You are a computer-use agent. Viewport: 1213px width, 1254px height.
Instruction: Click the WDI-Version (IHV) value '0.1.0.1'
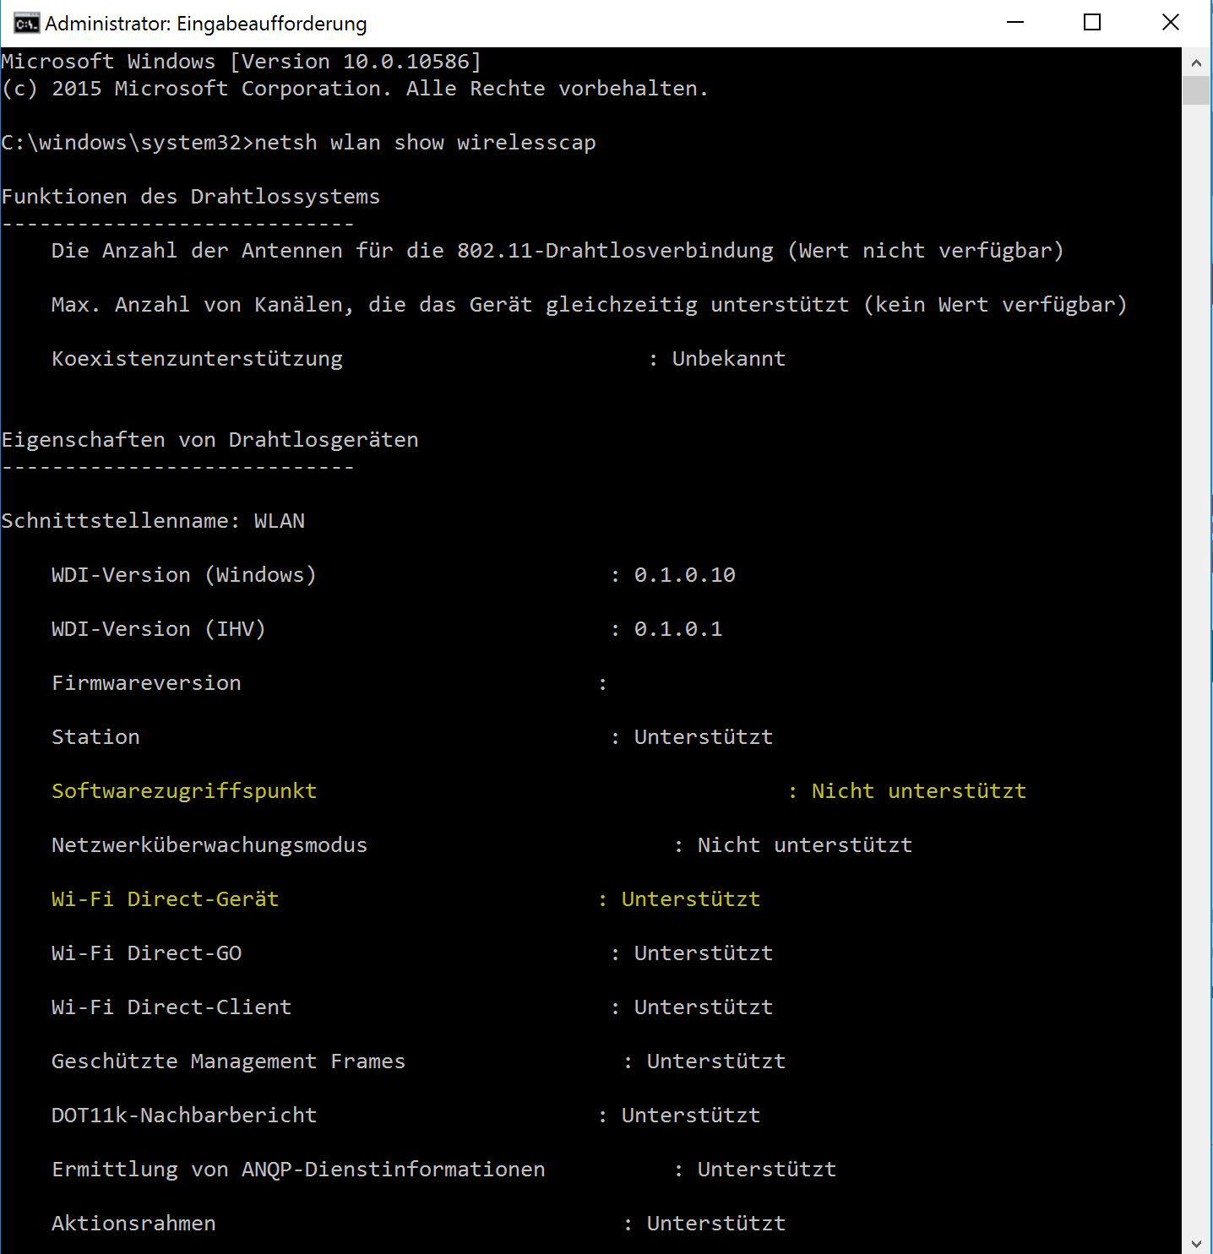pyautogui.click(x=678, y=629)
